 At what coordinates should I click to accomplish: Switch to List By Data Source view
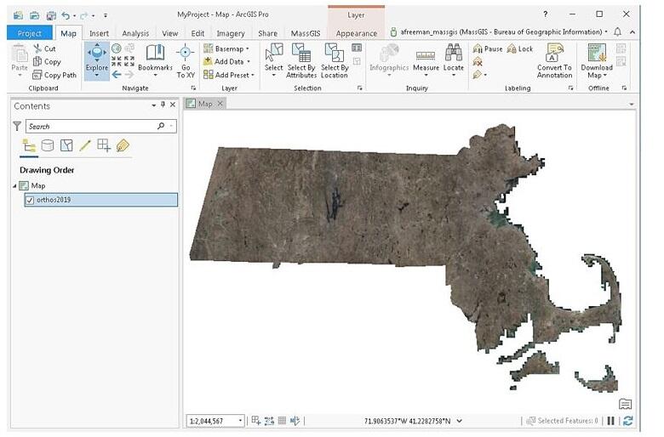[x=47, y=145]
